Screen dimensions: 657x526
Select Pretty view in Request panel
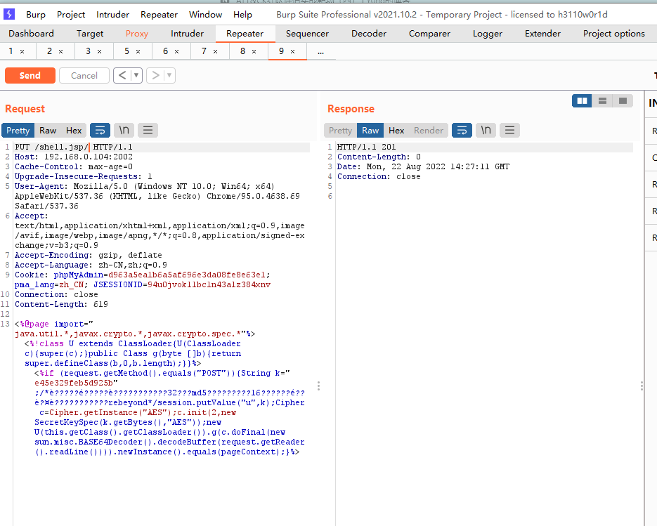tap(18, 130)
